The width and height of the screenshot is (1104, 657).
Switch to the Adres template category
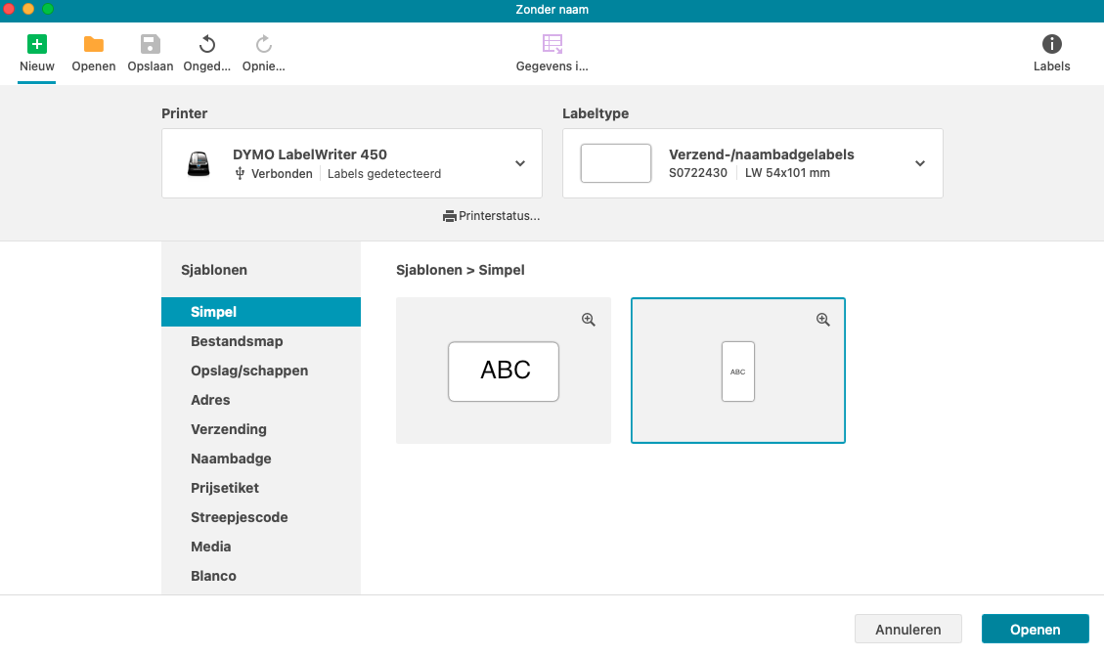click(210, 400)
